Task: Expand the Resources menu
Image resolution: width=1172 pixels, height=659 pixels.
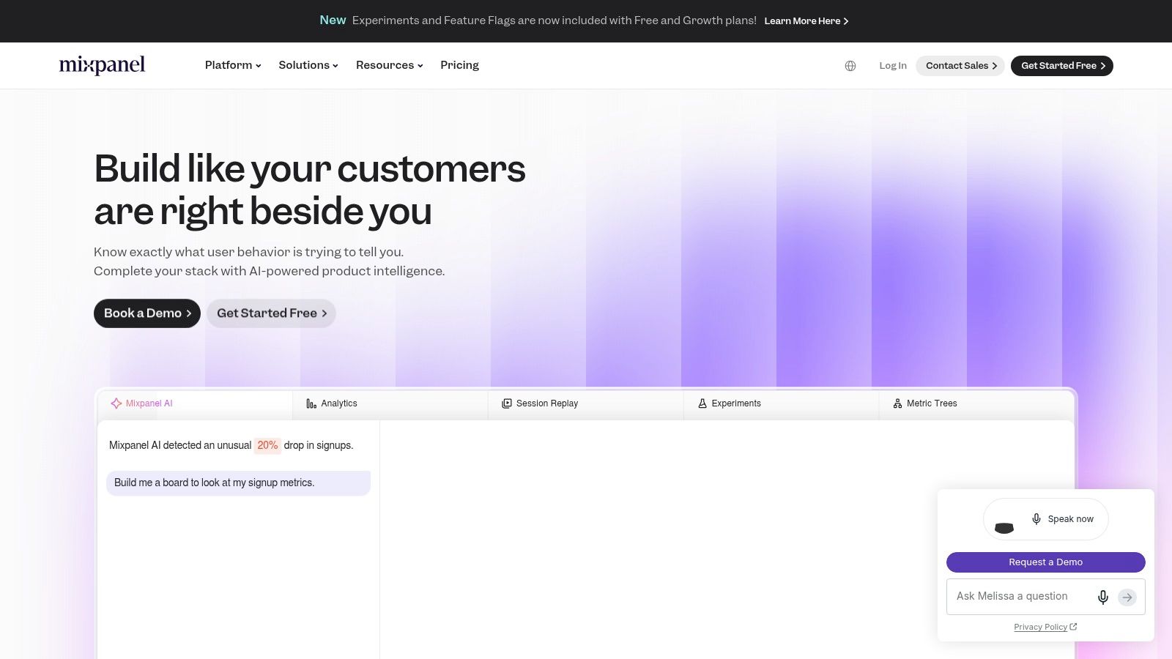Action: point(390,65)
